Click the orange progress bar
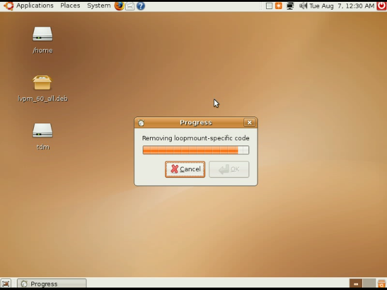The width and height of the screenshot is (387, 290). (196, 150)
